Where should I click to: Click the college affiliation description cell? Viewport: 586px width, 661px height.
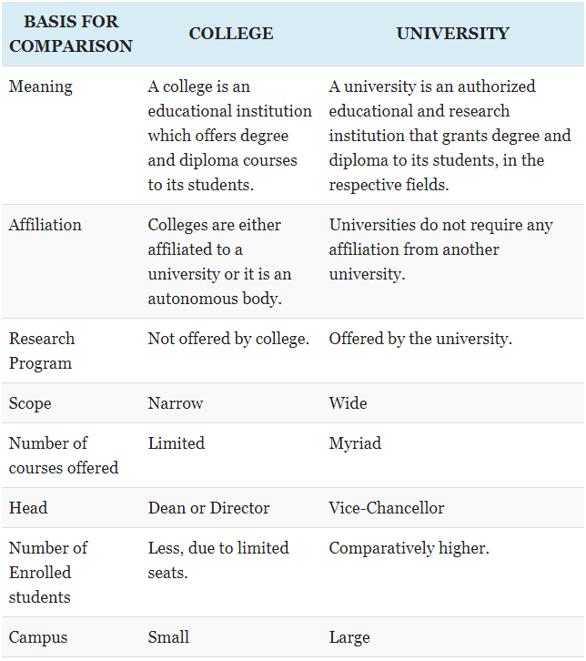(x=219, y=262)
